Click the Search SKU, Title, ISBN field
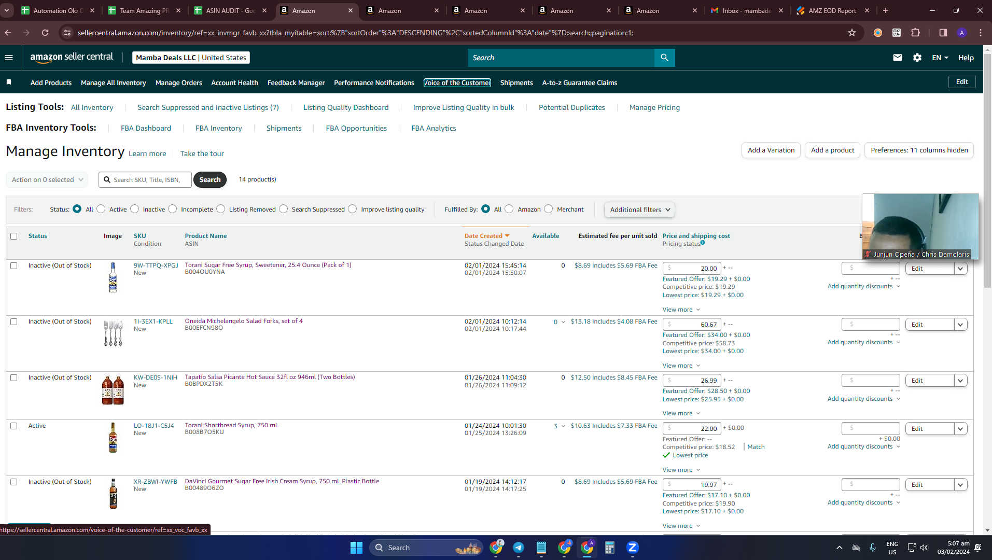The image size is (992, 560). pos(145,179)
